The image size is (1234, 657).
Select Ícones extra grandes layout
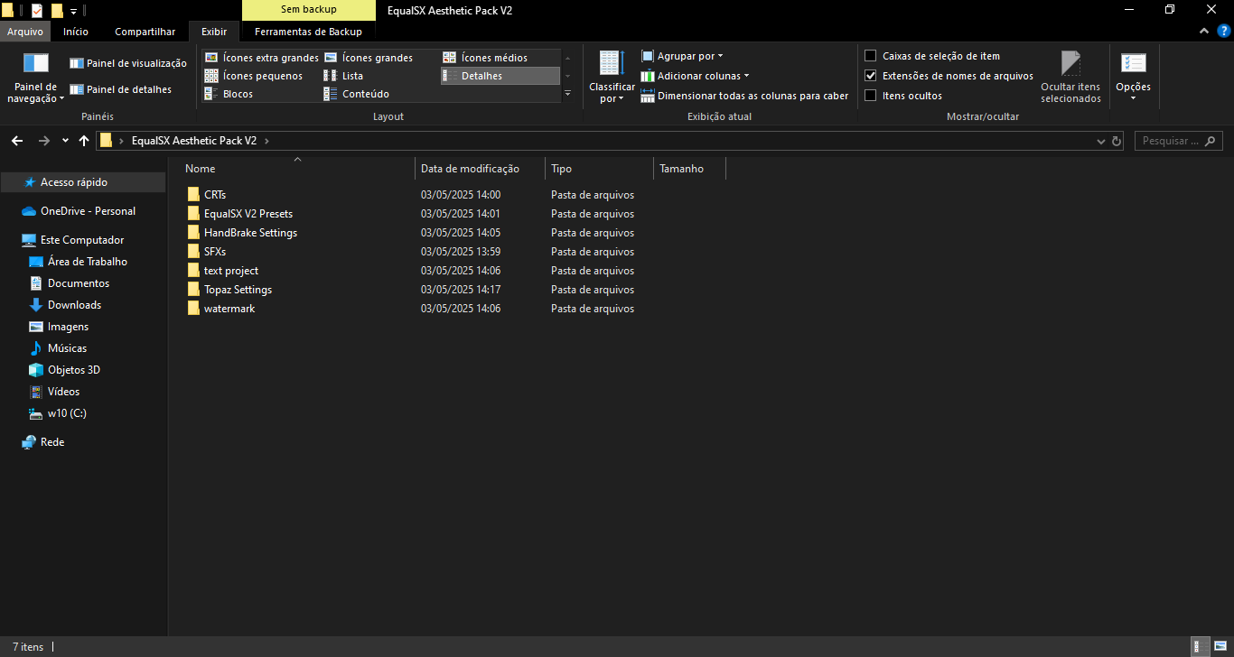tap(261, 58)
